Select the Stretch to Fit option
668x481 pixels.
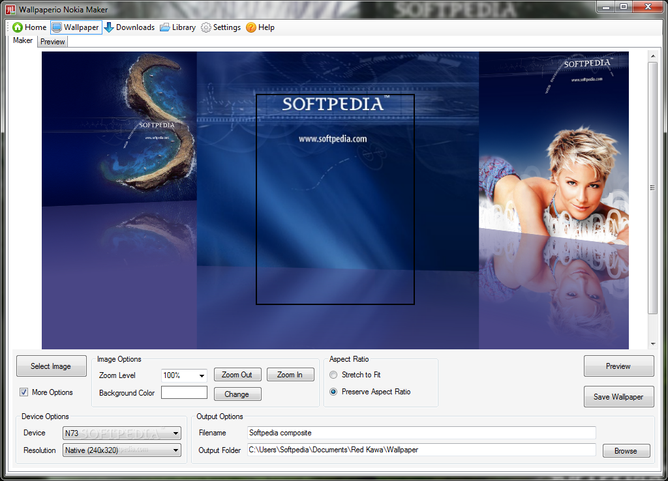tap(334, 375)
